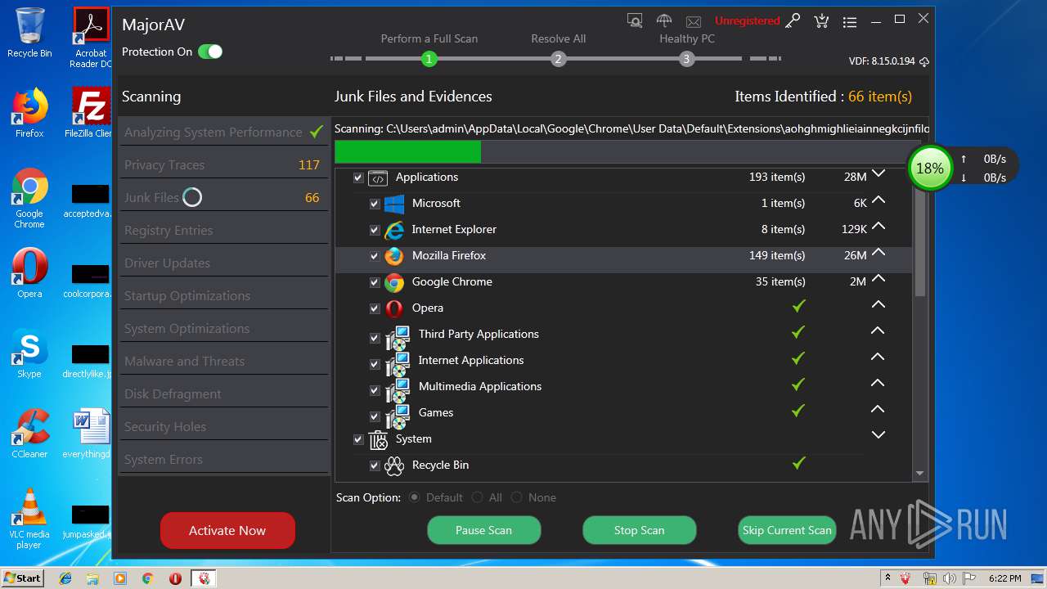
Task: Open Skype desktop shortcut
Action: [x=29, y=353]
